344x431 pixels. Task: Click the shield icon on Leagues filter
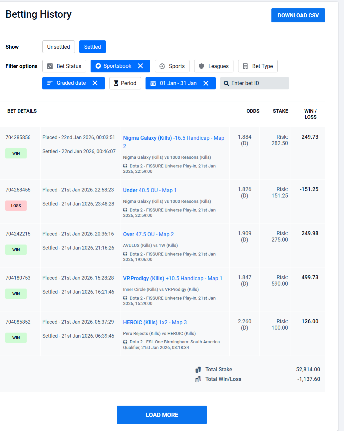coord(201,66)
